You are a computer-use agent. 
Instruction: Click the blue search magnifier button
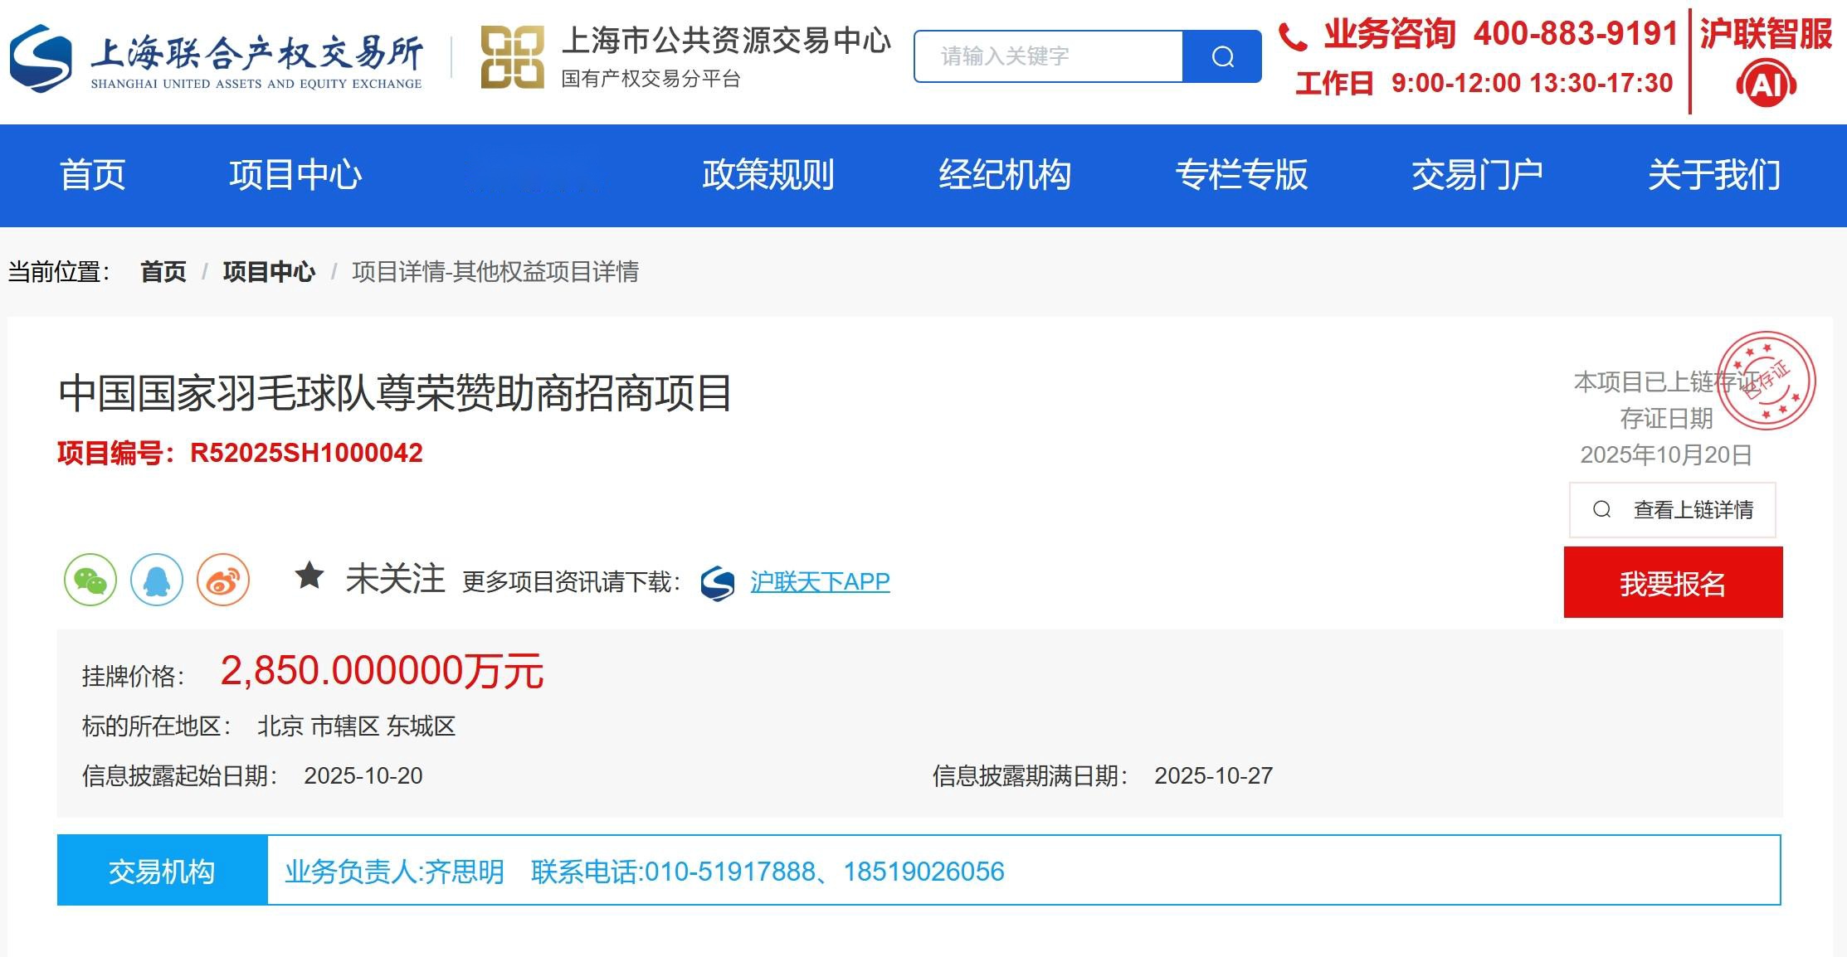pos(1221,56)
